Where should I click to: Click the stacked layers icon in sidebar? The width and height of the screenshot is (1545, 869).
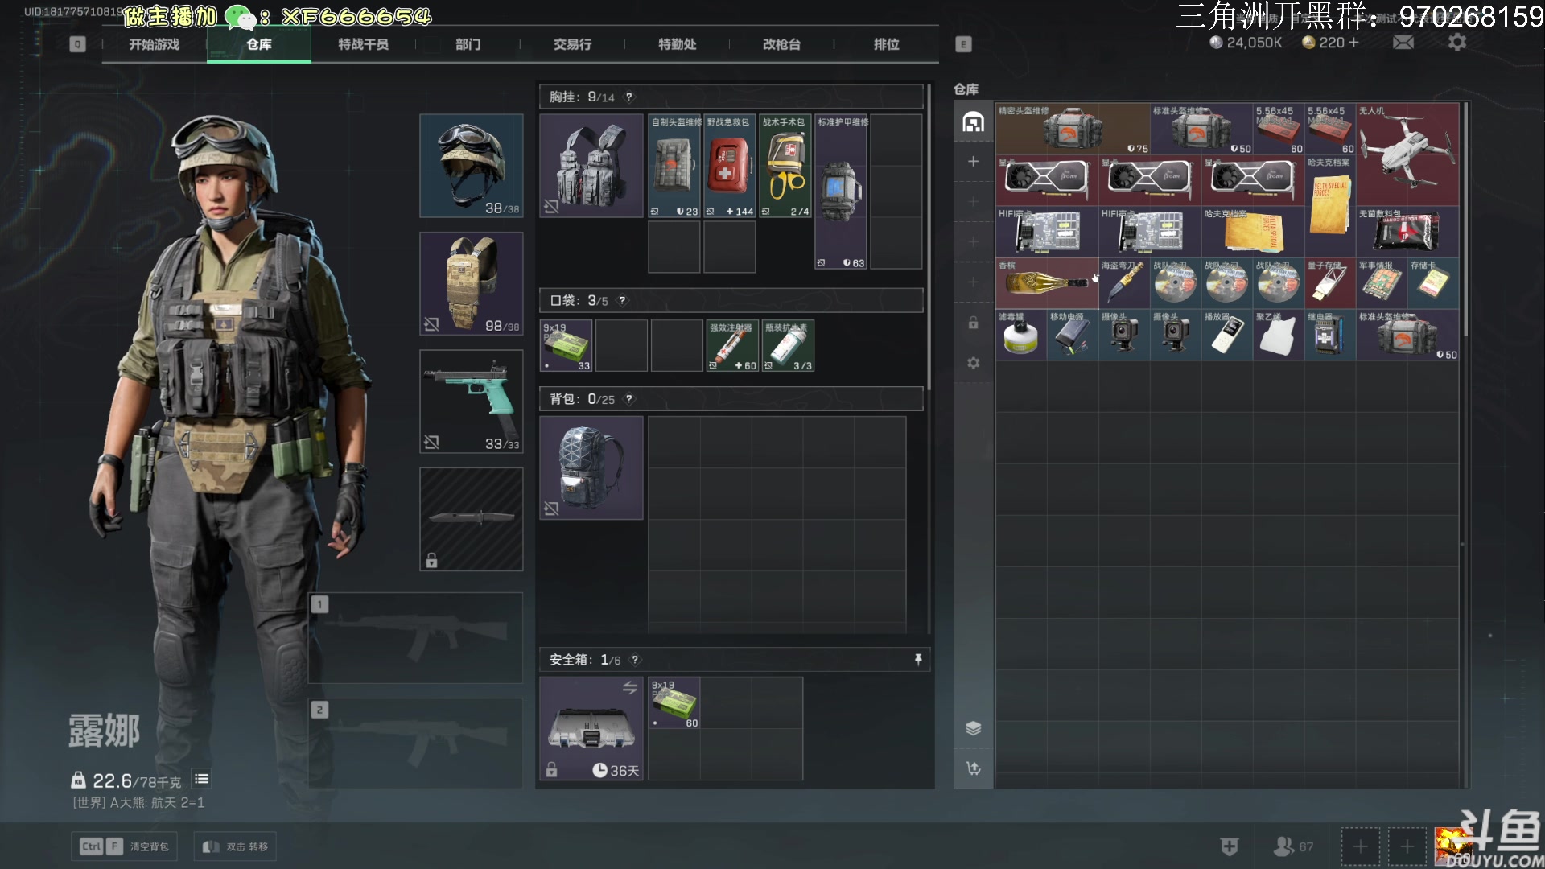point(973,728)
